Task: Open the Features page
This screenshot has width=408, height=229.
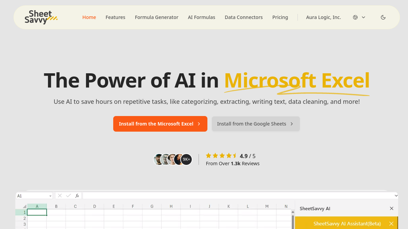Action: [x=115, y=17]
